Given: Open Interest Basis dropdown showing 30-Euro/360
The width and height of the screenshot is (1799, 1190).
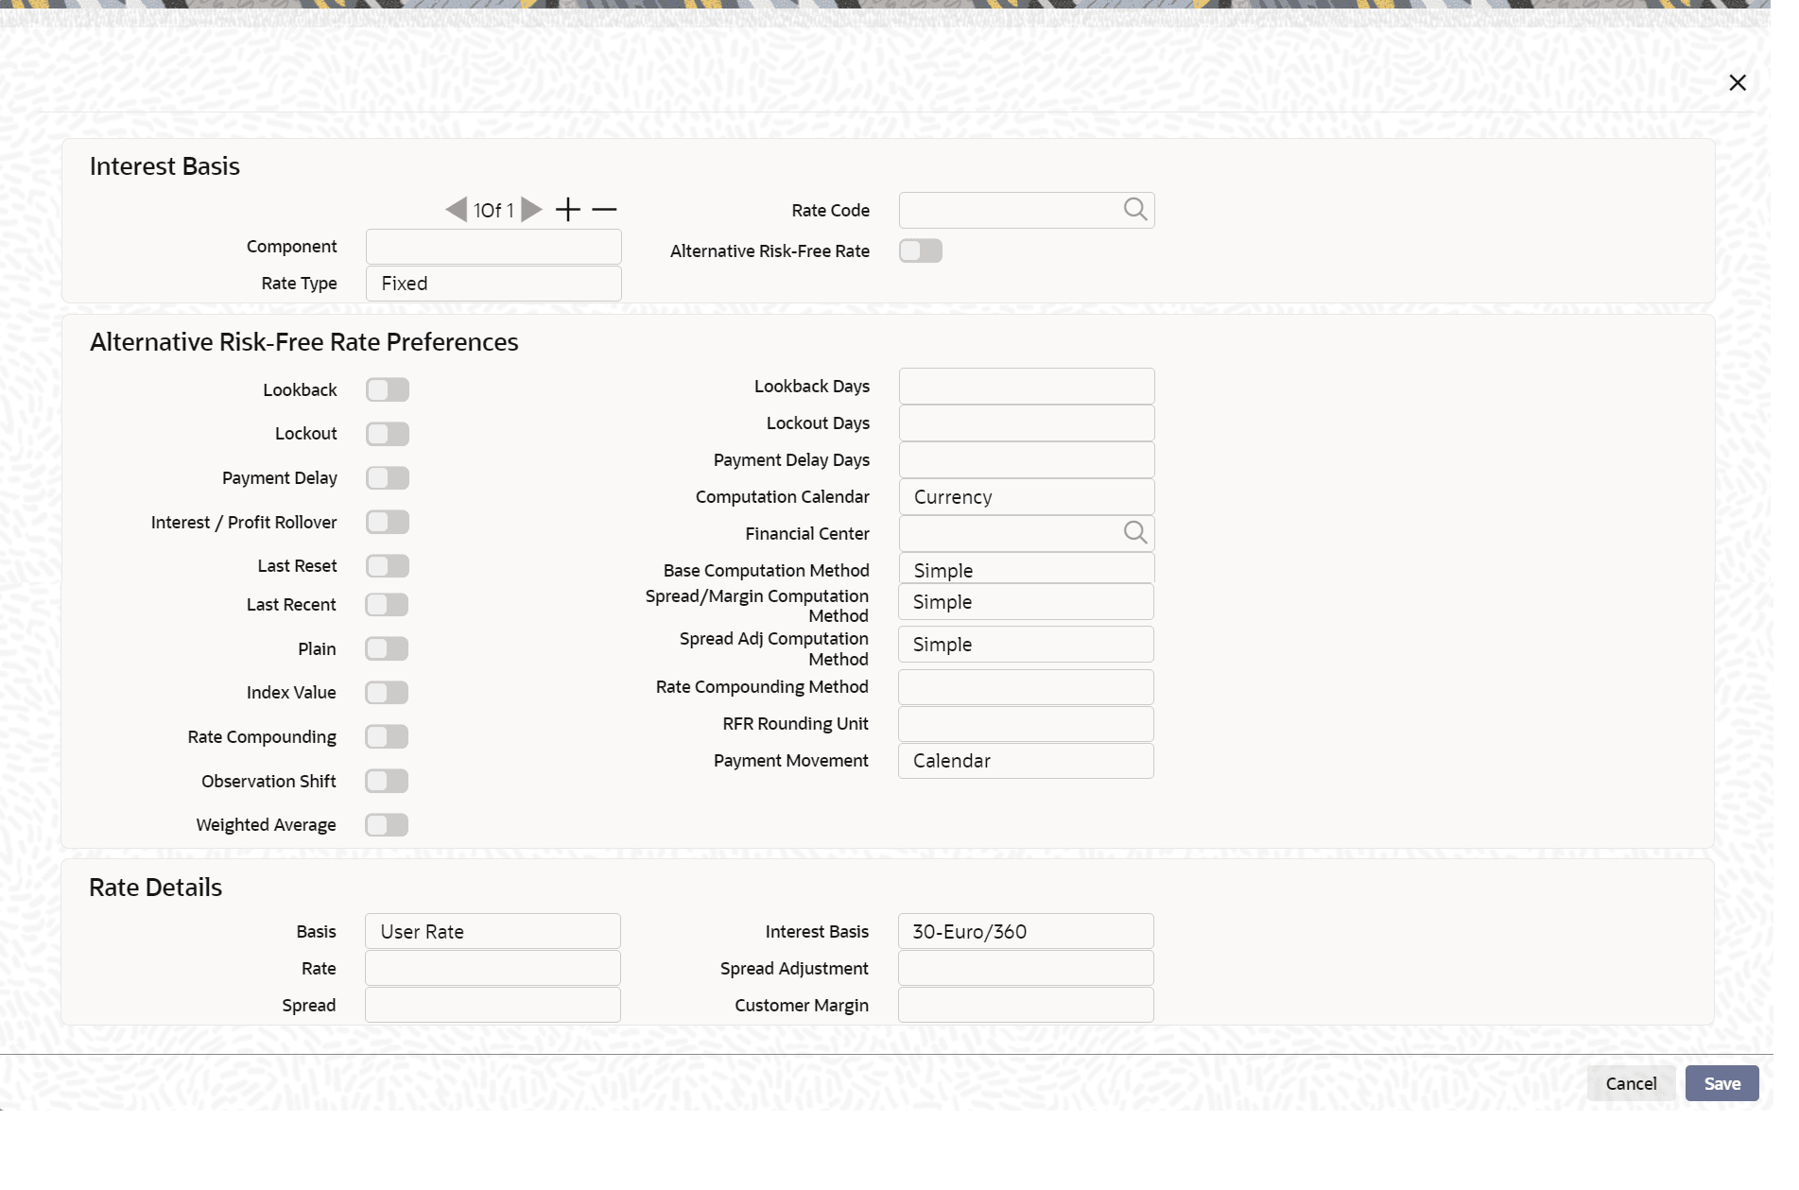Looking at the screenshot, I should [1026, 932].
